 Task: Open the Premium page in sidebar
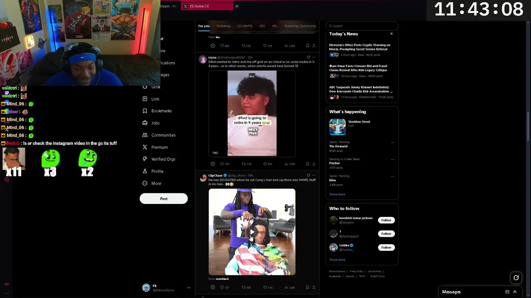[x=155, y=147]
